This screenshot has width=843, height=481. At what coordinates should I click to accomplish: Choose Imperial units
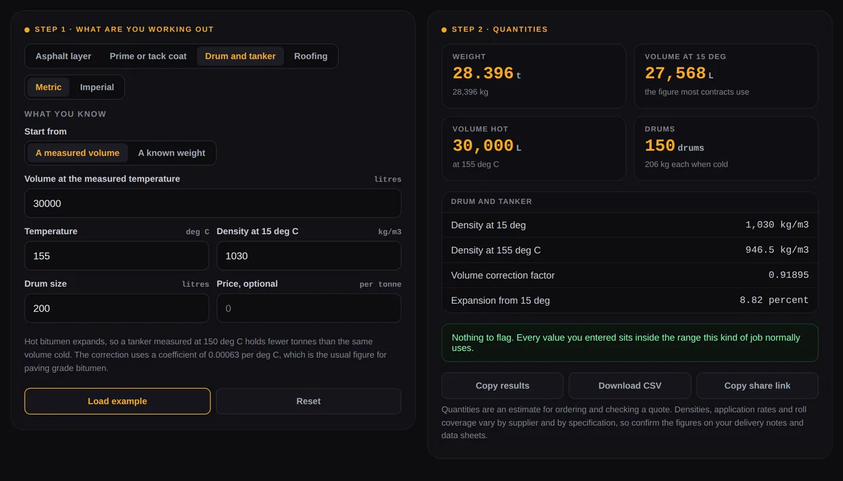tap(97, 87)
